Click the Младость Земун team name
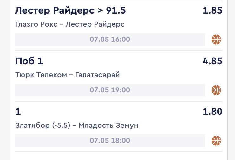235x160 pixels. (x=108, y=126)
